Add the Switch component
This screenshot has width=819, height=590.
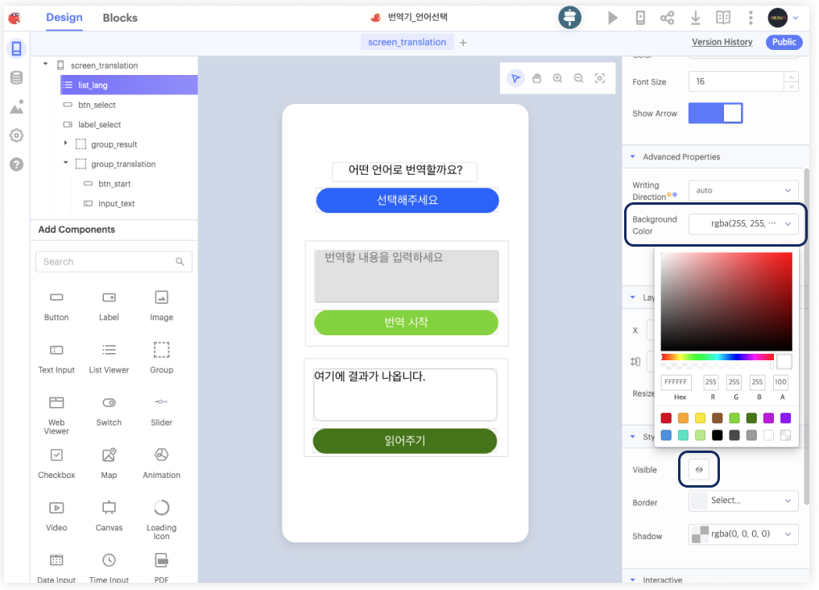coord(109,411)
